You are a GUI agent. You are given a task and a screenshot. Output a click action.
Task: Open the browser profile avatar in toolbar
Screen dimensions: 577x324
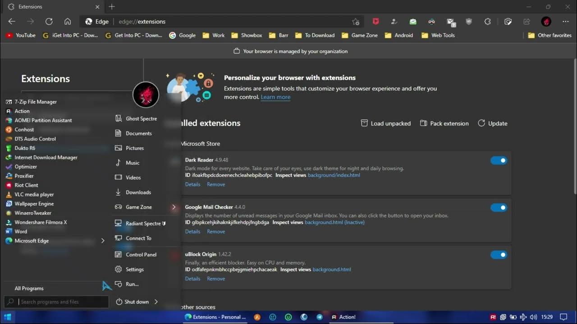click(x=546, y=22)
